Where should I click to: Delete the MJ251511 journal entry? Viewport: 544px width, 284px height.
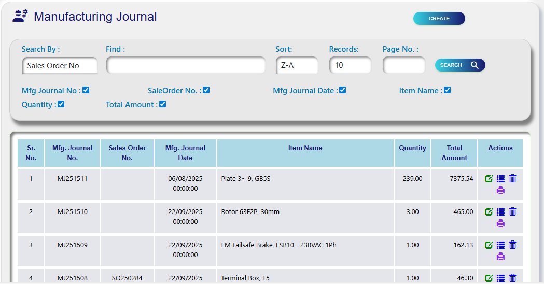click(x=513, y=179)
